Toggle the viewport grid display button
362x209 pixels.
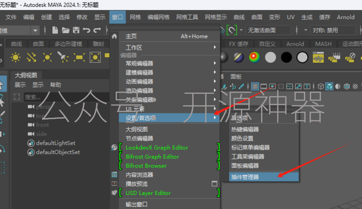pos(254,86)
